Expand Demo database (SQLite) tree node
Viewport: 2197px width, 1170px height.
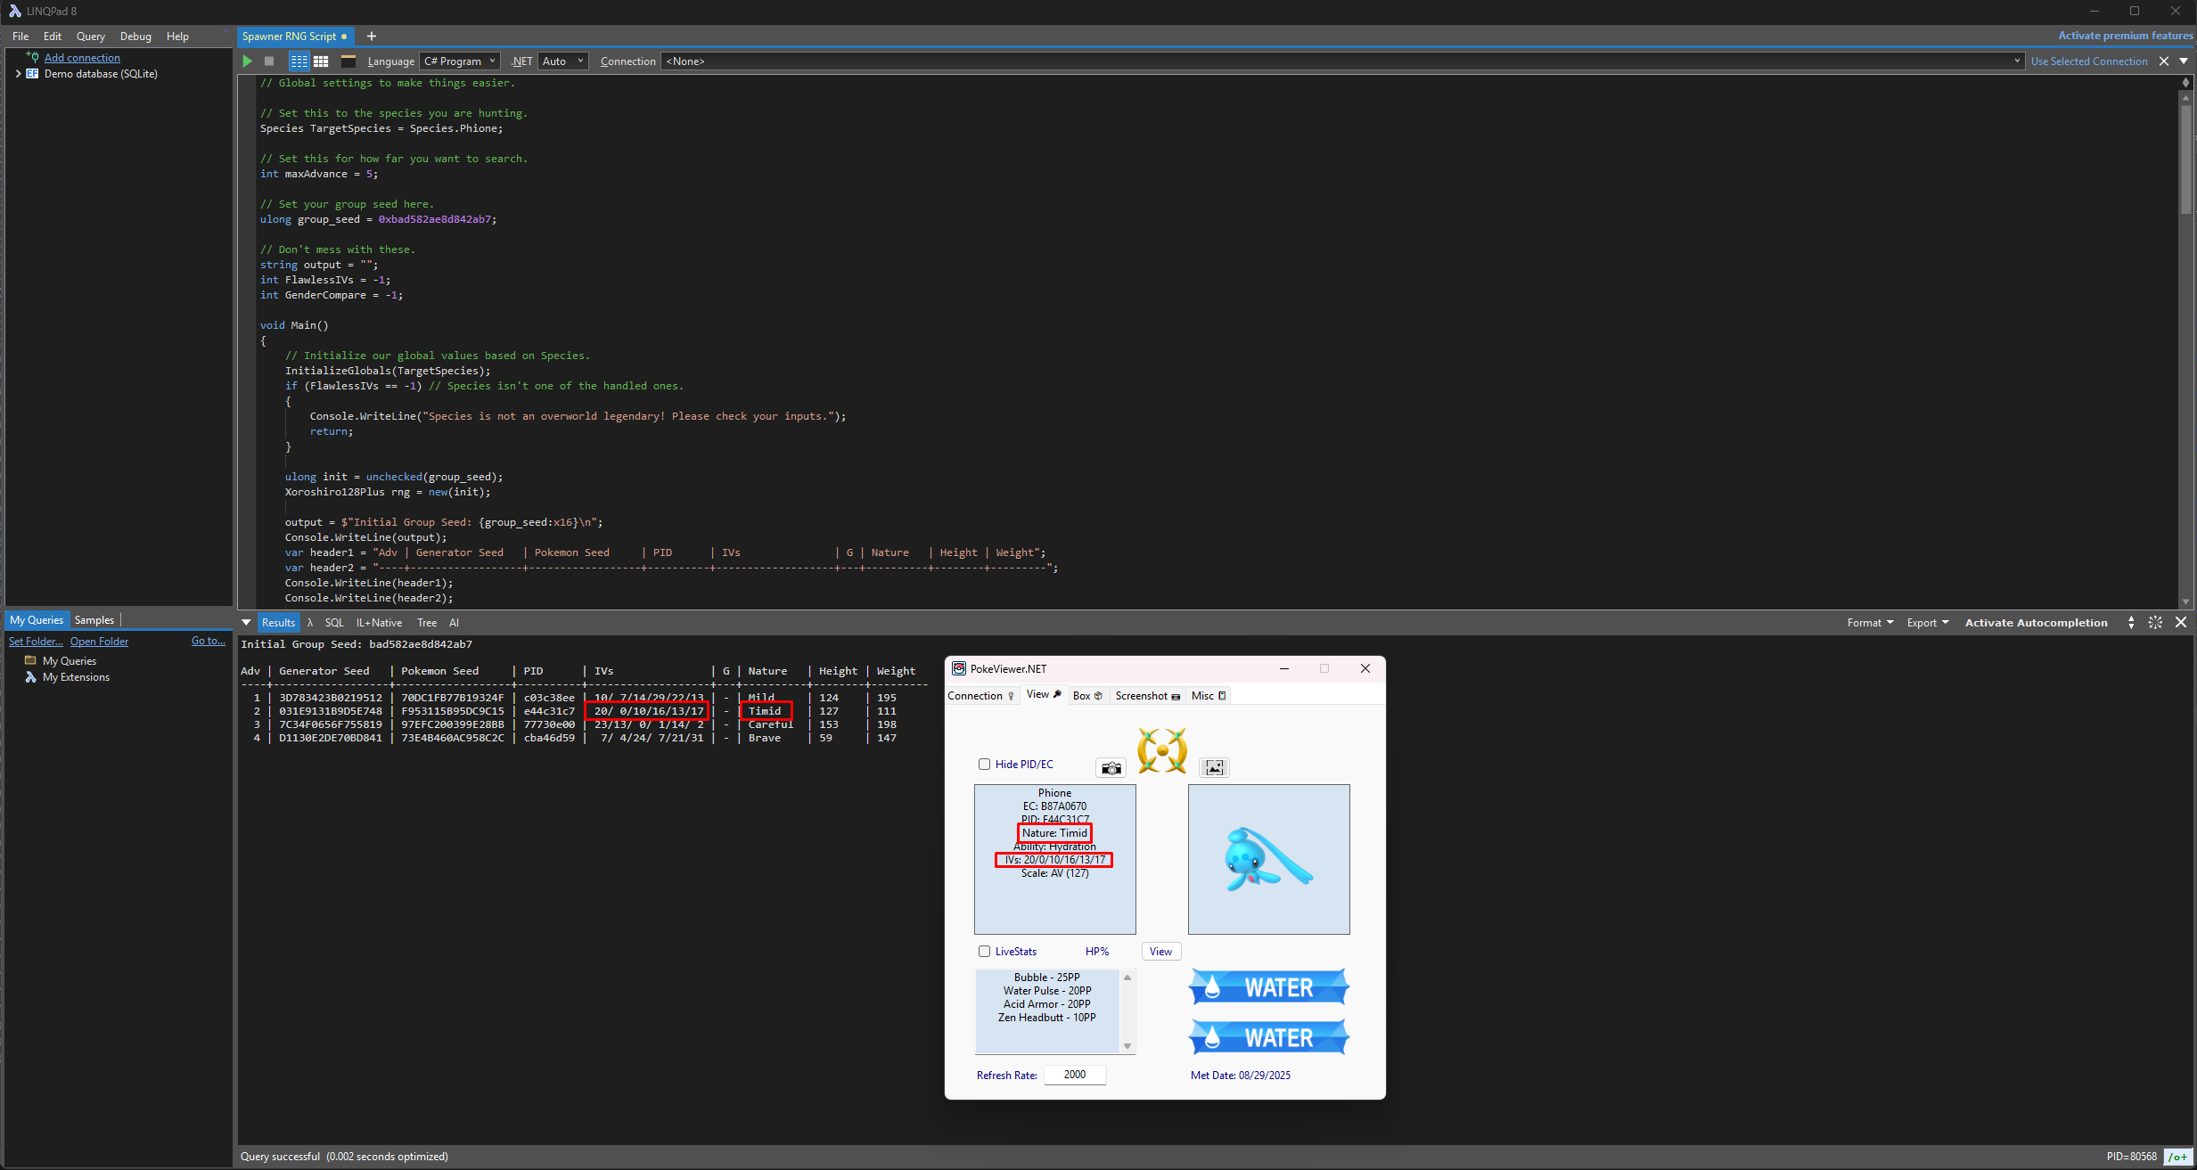tap(18, 74)
